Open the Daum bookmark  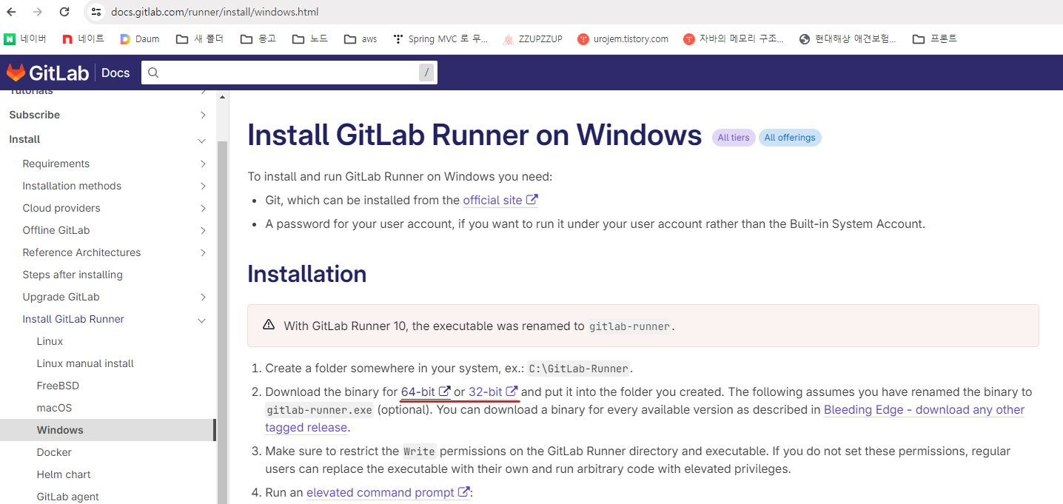[x=140, y=38]
